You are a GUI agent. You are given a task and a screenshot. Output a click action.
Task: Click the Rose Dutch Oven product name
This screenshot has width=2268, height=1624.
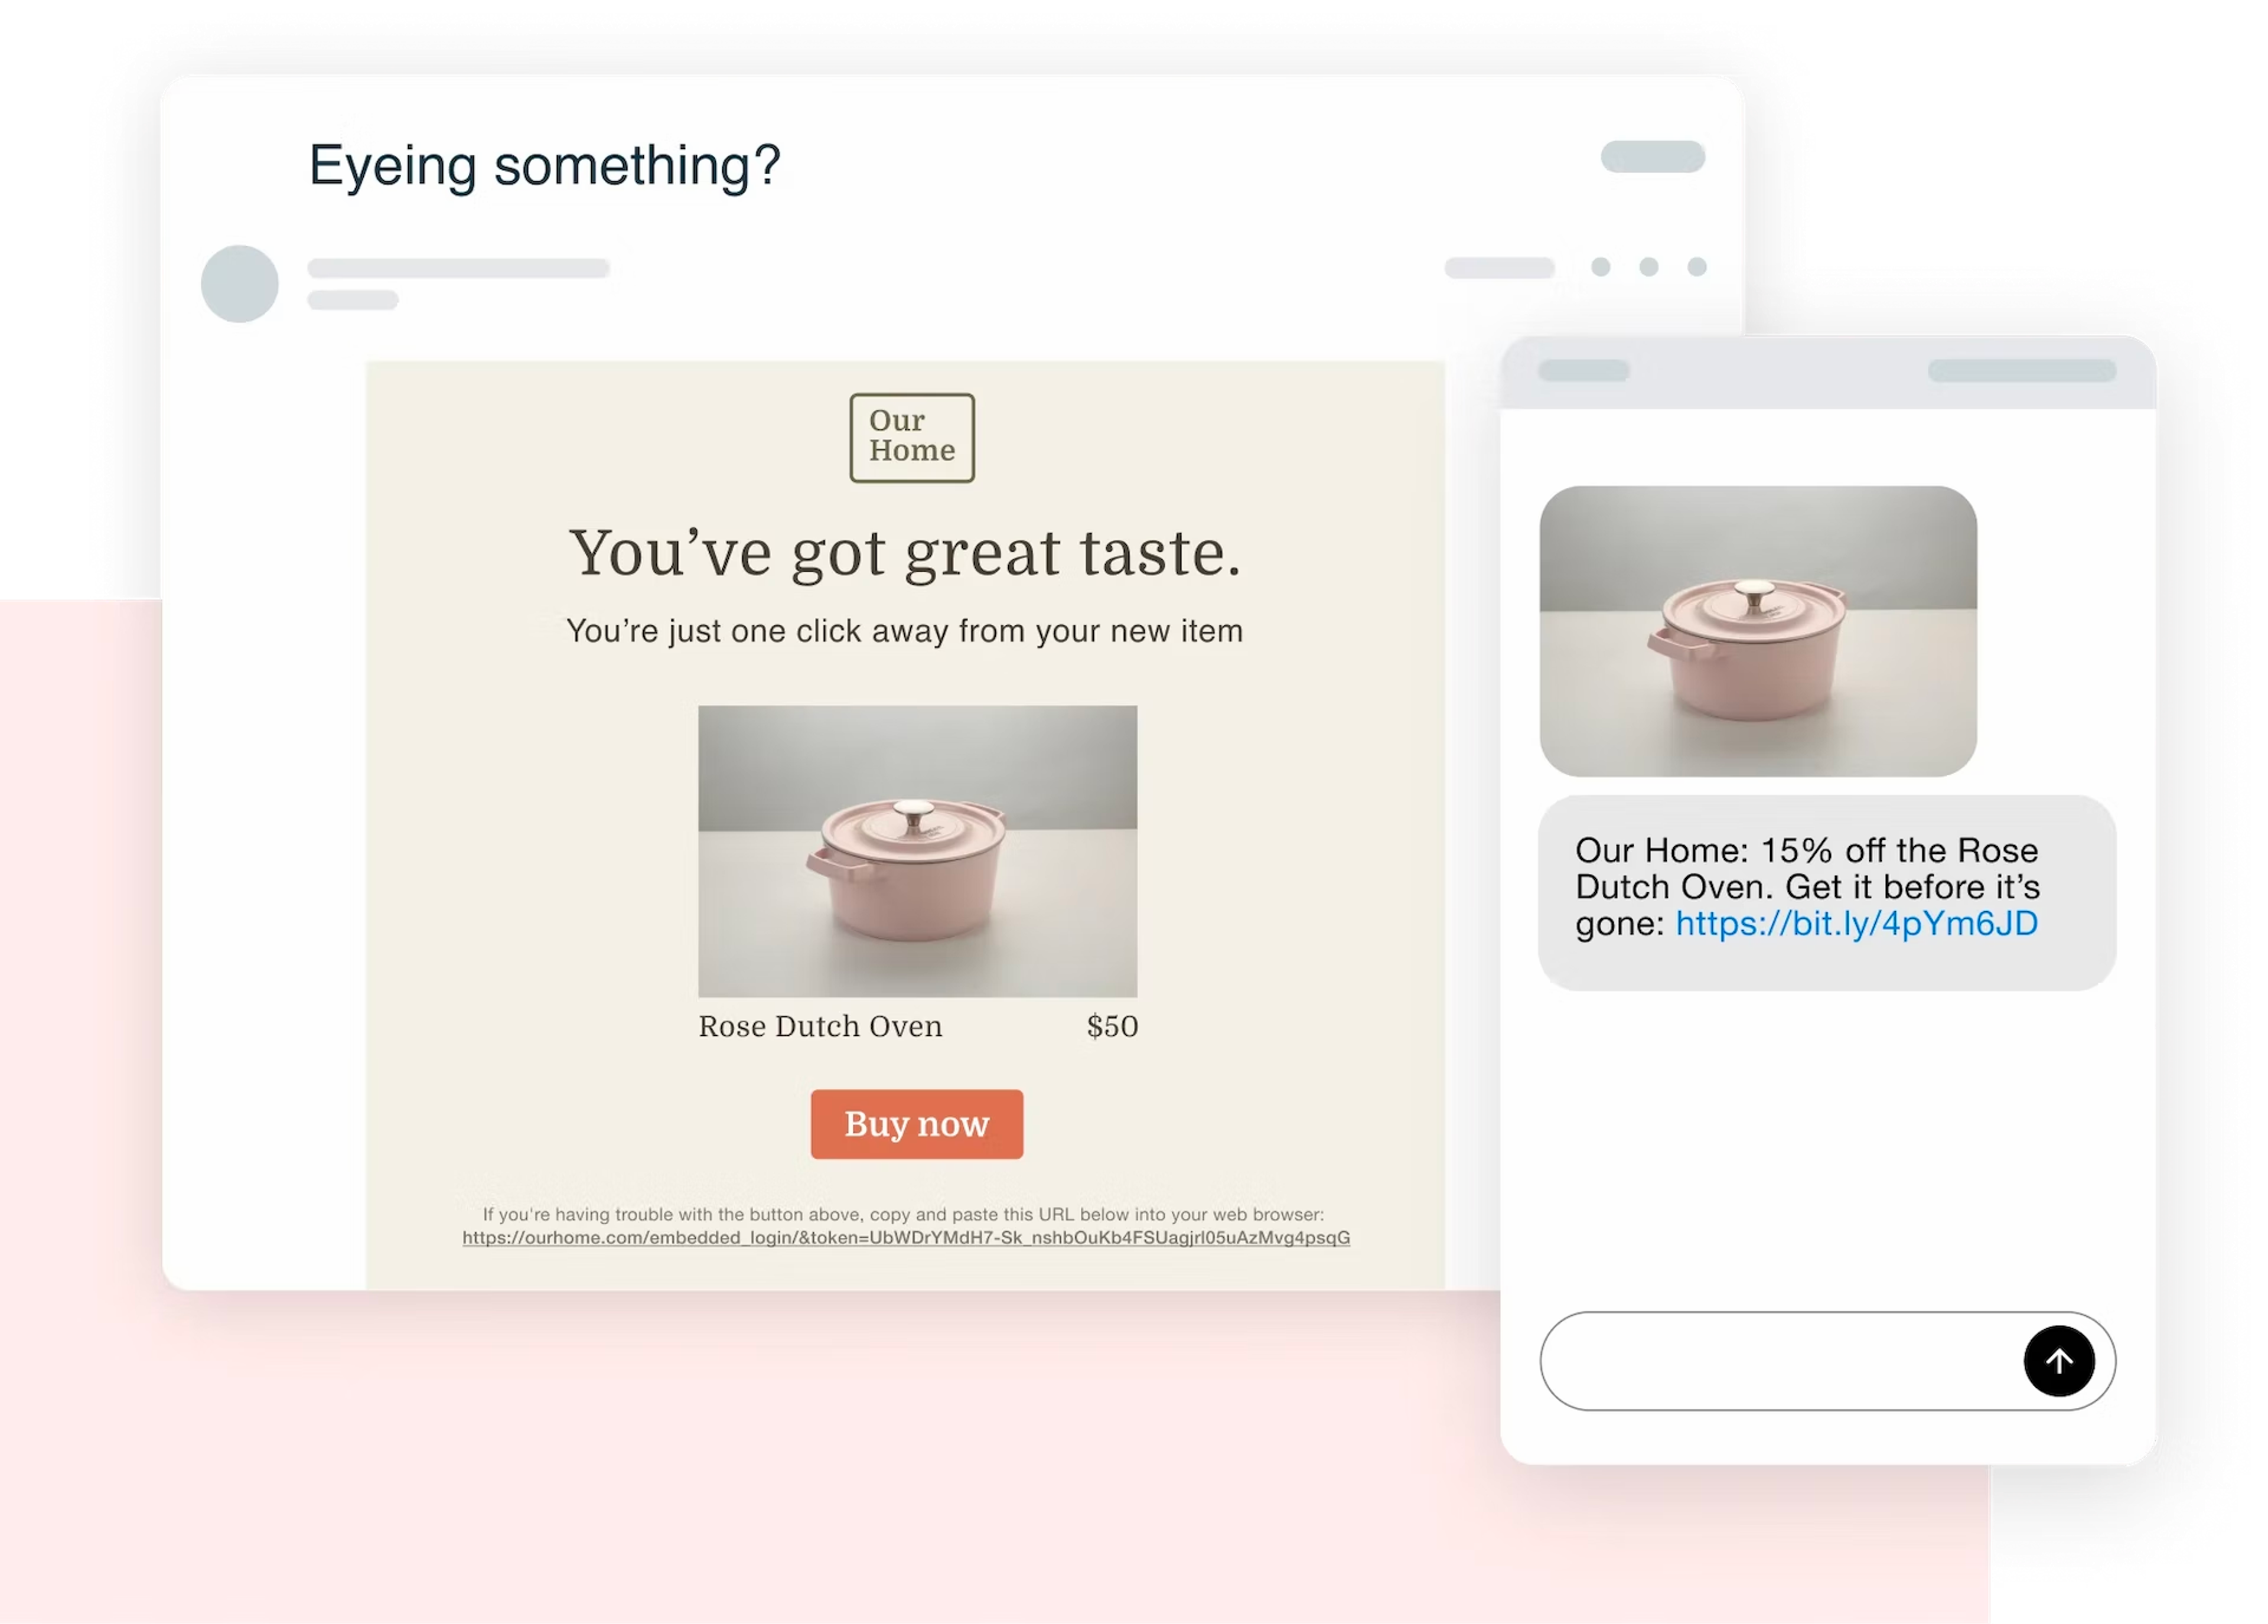[820, 1026]
